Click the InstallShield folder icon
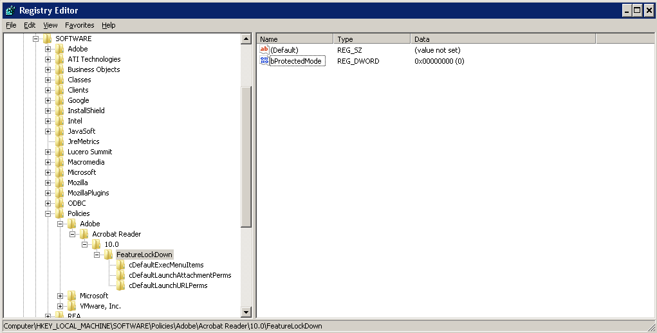Viewport: 657px width, 333px height. (x=59, y=111)
